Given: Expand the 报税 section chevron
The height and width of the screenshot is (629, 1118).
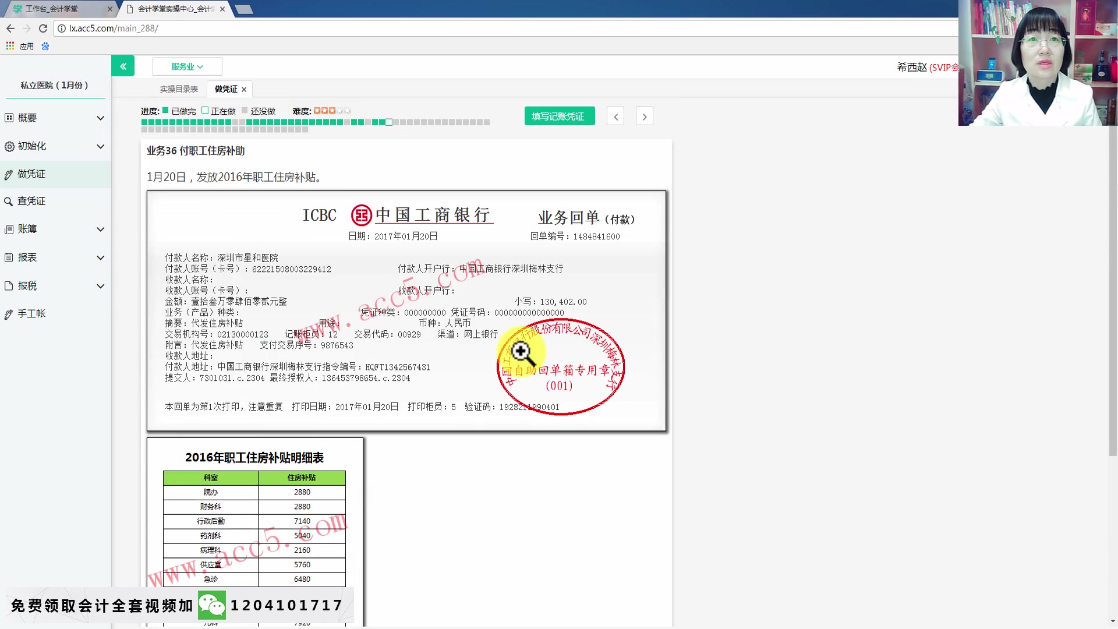Looking at the screenshot, I should (x=100, y=286).
